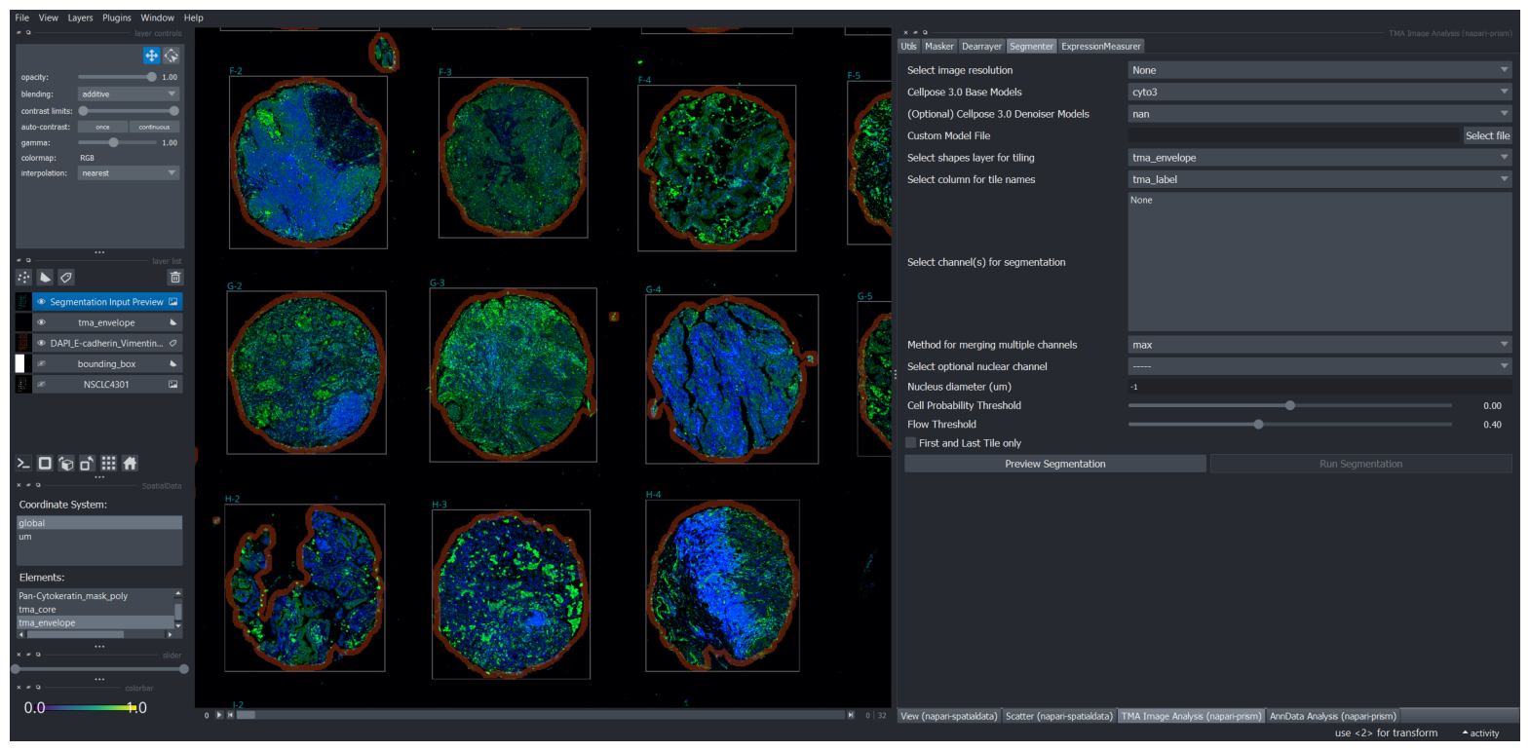
Task: Click Select file for Custom Model
Action: click(x=1487, y=135)
